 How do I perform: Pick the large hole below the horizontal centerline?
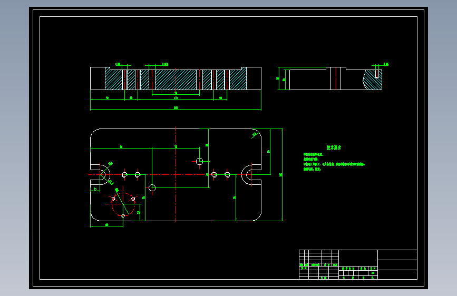click(152, 188)
